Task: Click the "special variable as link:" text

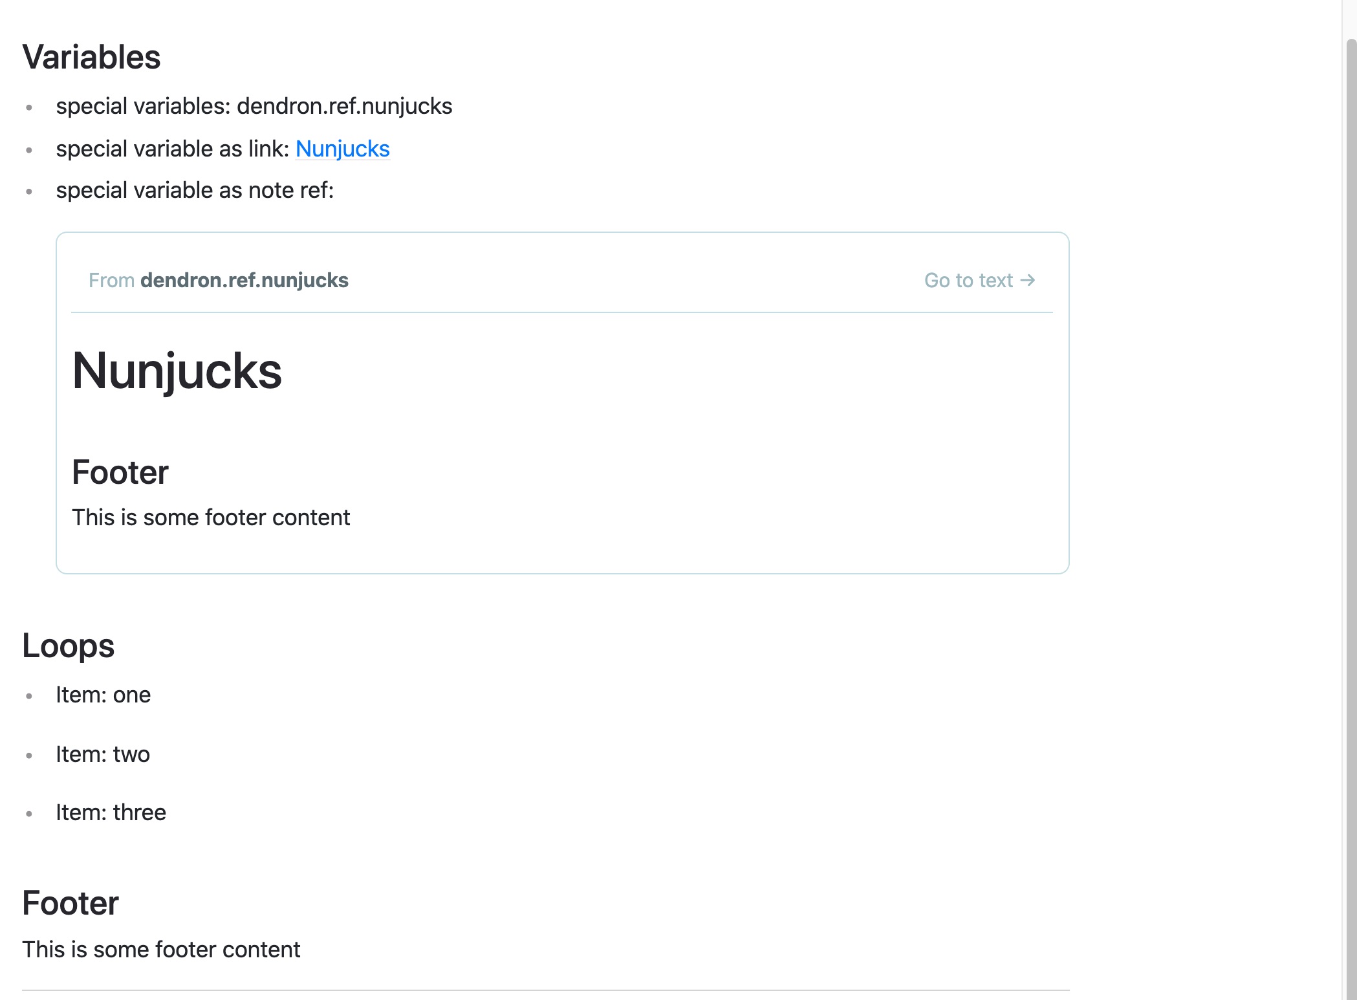Action: coord(172,149)
